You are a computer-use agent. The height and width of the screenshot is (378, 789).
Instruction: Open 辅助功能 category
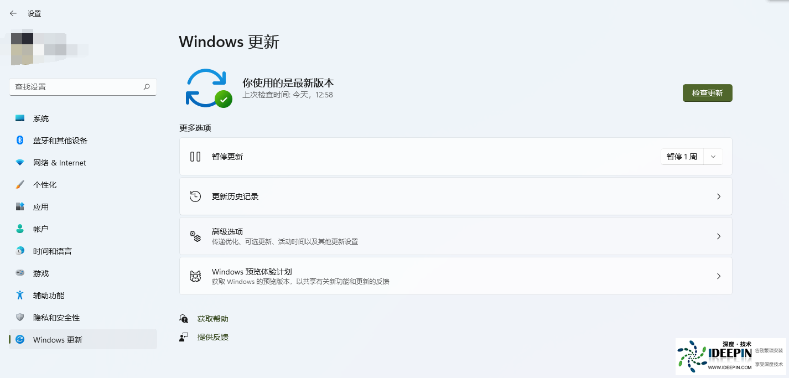[83, 296]
